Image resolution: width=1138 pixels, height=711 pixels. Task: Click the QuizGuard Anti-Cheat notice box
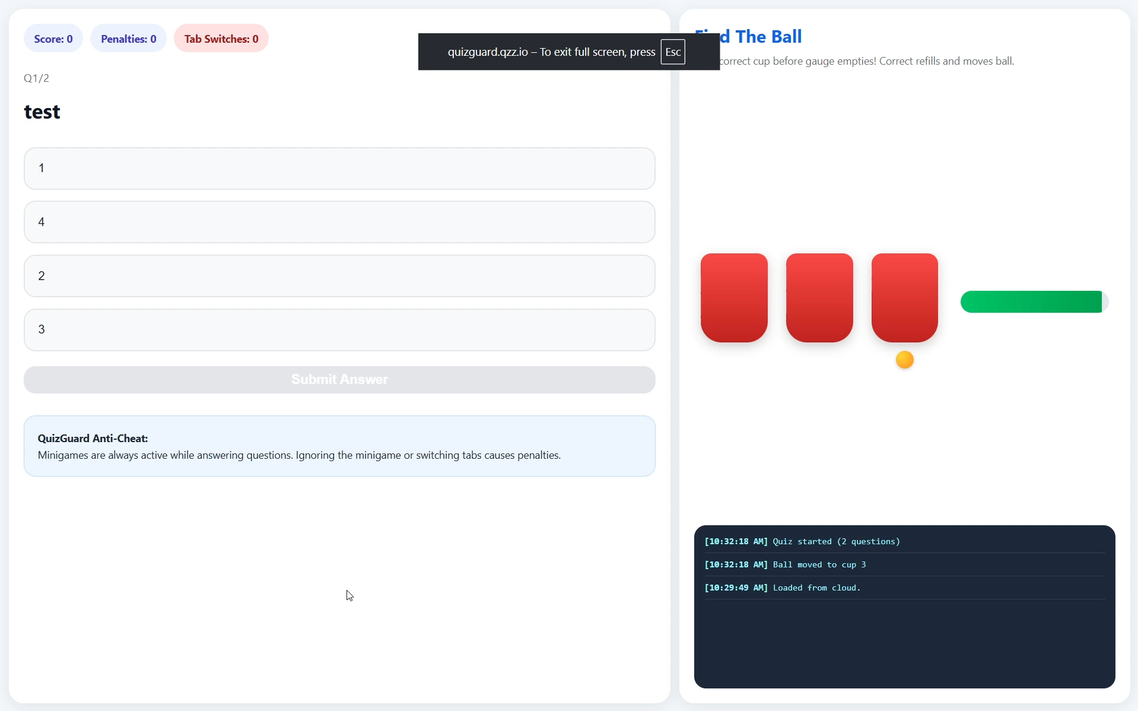click(339, 446)
